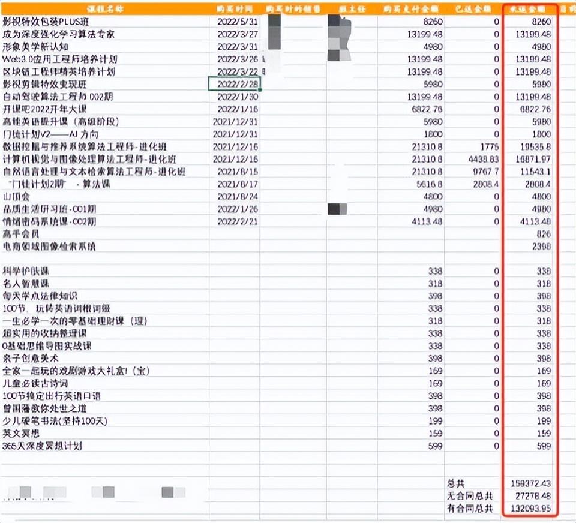Select the 山顶会 course cell

point(16,197)
